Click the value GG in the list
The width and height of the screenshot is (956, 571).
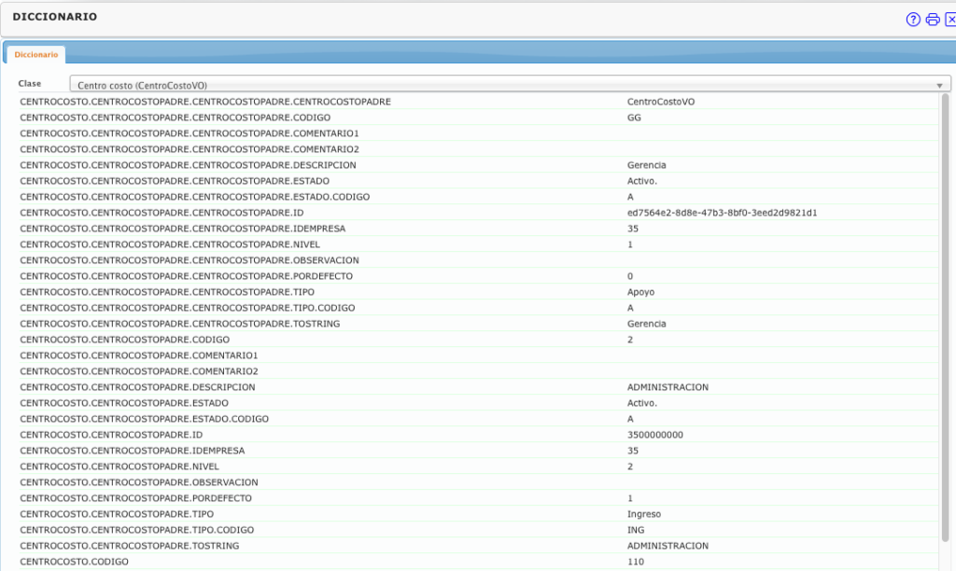coord(634,118)
